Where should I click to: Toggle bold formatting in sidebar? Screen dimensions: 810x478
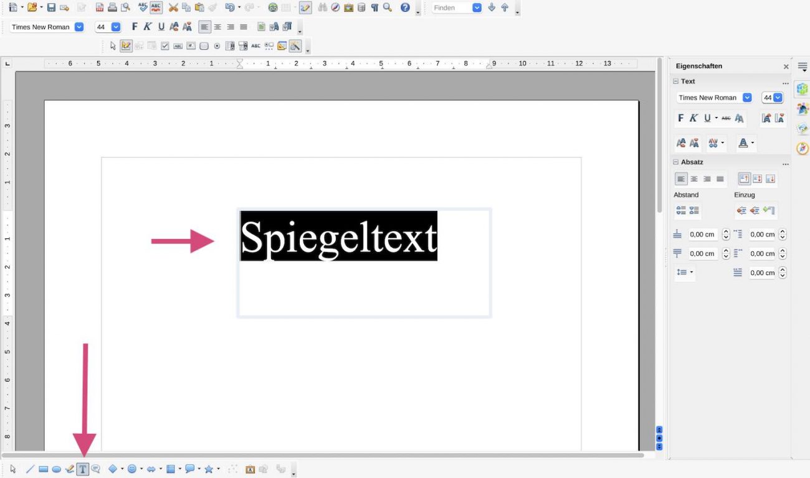tap(680, 118)
